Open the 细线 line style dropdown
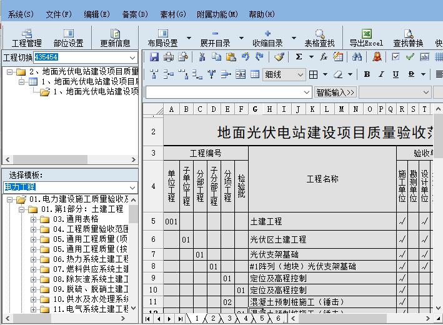The image size is (443, 325). coord(301,74)
